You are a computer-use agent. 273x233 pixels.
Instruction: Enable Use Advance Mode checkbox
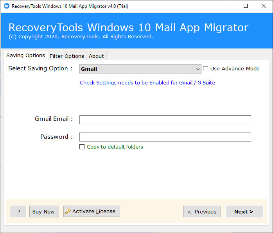[205, 69]
